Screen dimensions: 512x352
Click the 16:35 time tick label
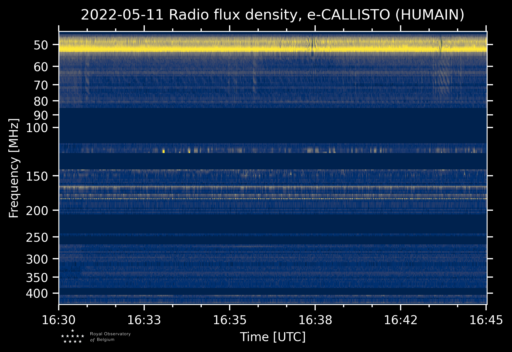click(230, 320)
